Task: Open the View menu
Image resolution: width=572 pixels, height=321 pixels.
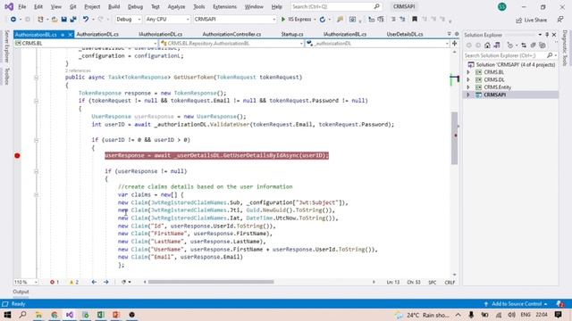Action: tap(55, 6)
